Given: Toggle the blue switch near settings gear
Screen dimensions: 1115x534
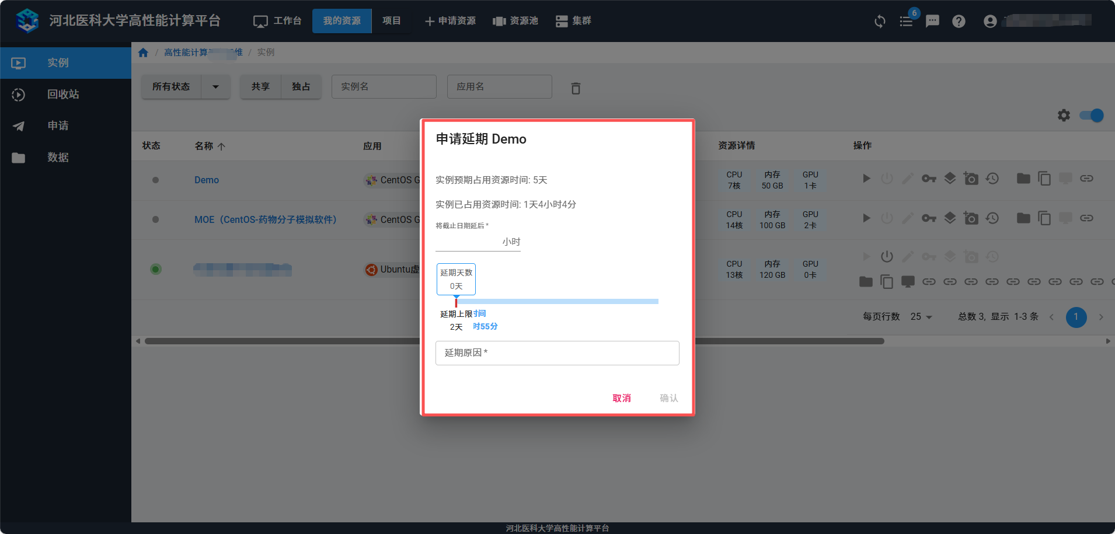Looking at the screenshot, I should tap(1090, 116).
